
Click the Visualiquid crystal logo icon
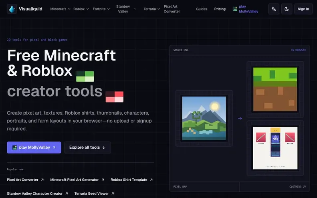pos(12,9)
